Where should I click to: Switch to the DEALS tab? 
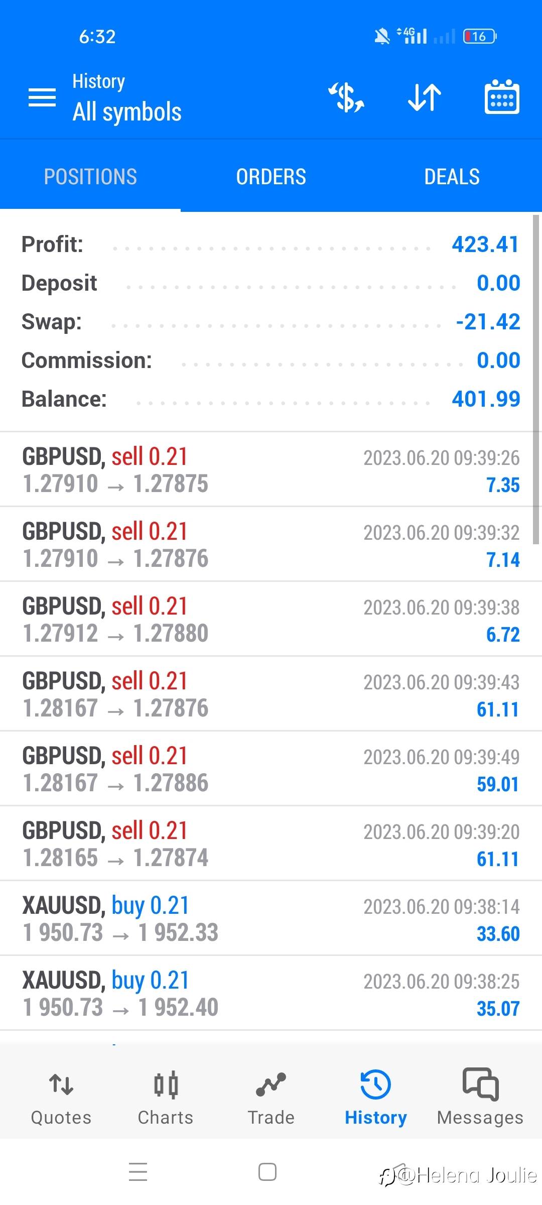point(452,177)
